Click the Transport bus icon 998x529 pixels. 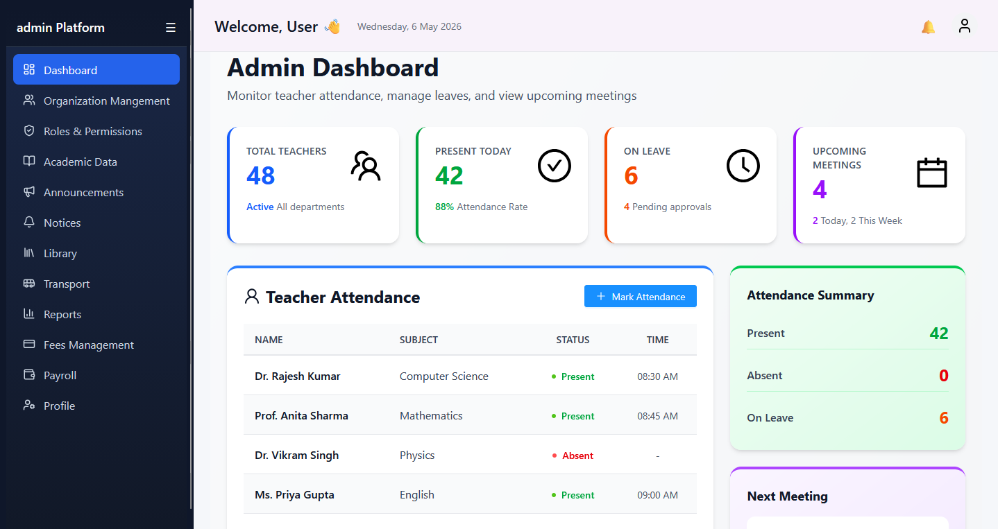click(29, 283)
